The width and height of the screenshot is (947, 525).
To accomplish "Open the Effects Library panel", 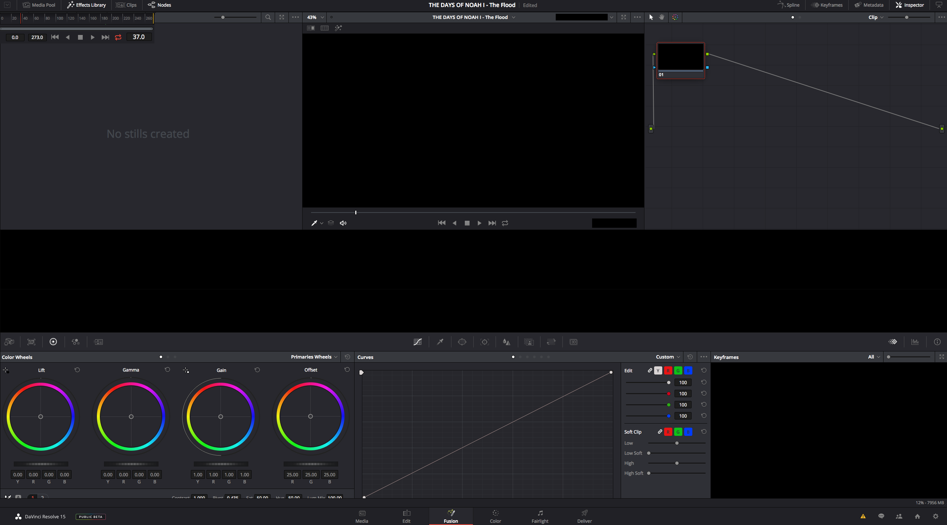I will (86, 5).
